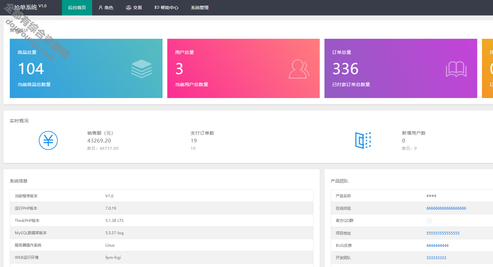The height and width of the screenshot is (267, 493).
Task: Click the 实时概况 section heading
Action: click(x=19, y=121)
